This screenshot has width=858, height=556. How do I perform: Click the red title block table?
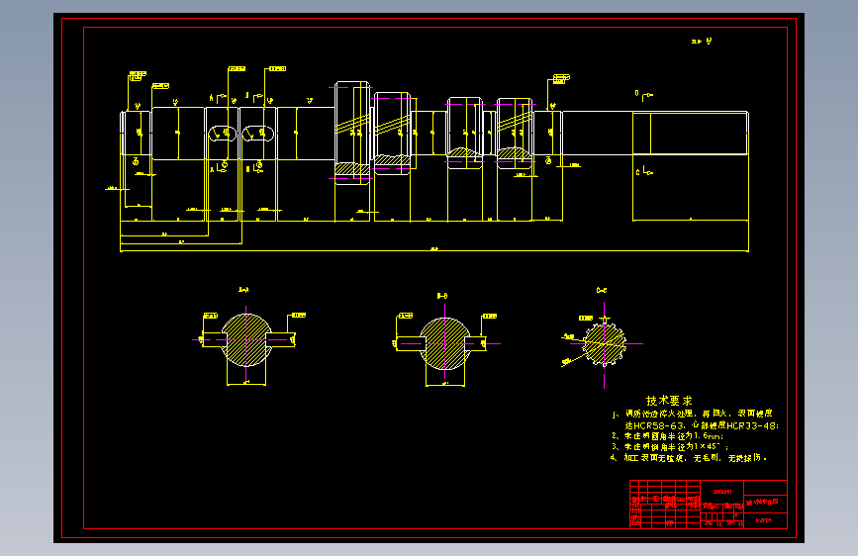[x=709, y=505]
